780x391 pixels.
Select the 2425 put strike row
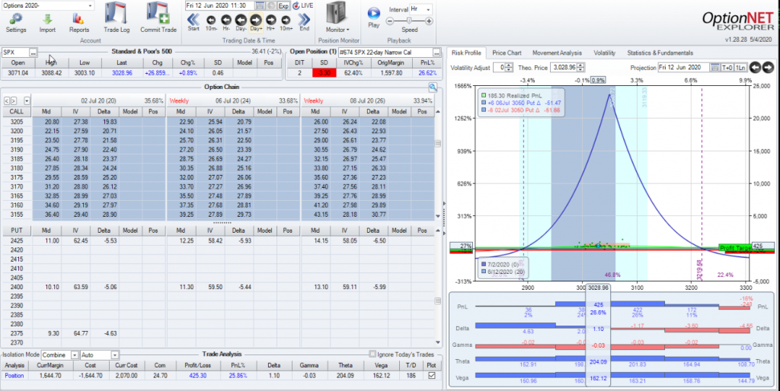pyautogui.click(x=219, y=240)
